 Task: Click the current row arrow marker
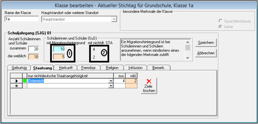coord(16,81)
